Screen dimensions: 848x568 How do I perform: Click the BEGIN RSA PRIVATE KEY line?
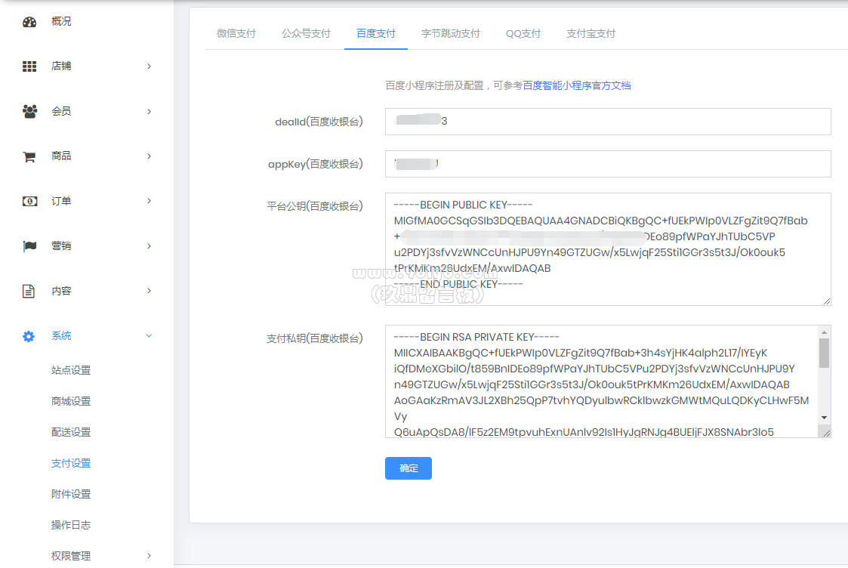[476, 337]
